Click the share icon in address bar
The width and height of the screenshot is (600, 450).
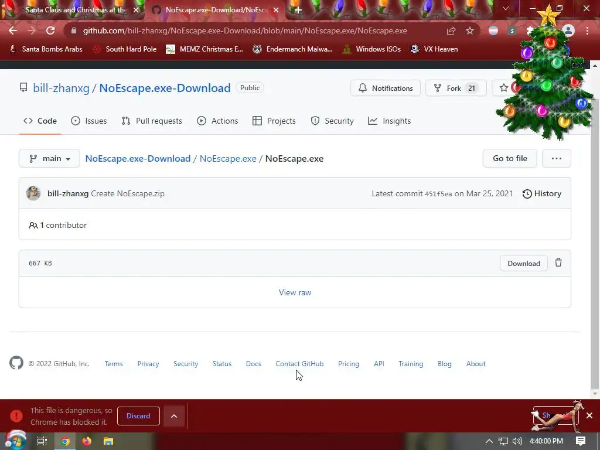451,30
